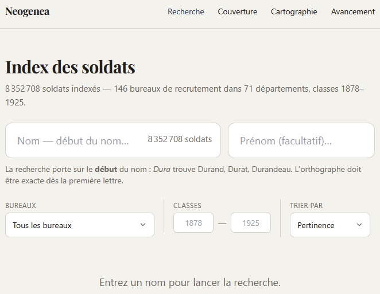Open the Tous les bureaux dropdown

point(80,225)
